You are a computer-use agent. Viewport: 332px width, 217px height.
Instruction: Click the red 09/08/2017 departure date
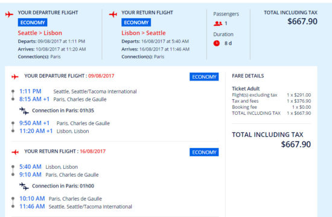coord(101,76)
